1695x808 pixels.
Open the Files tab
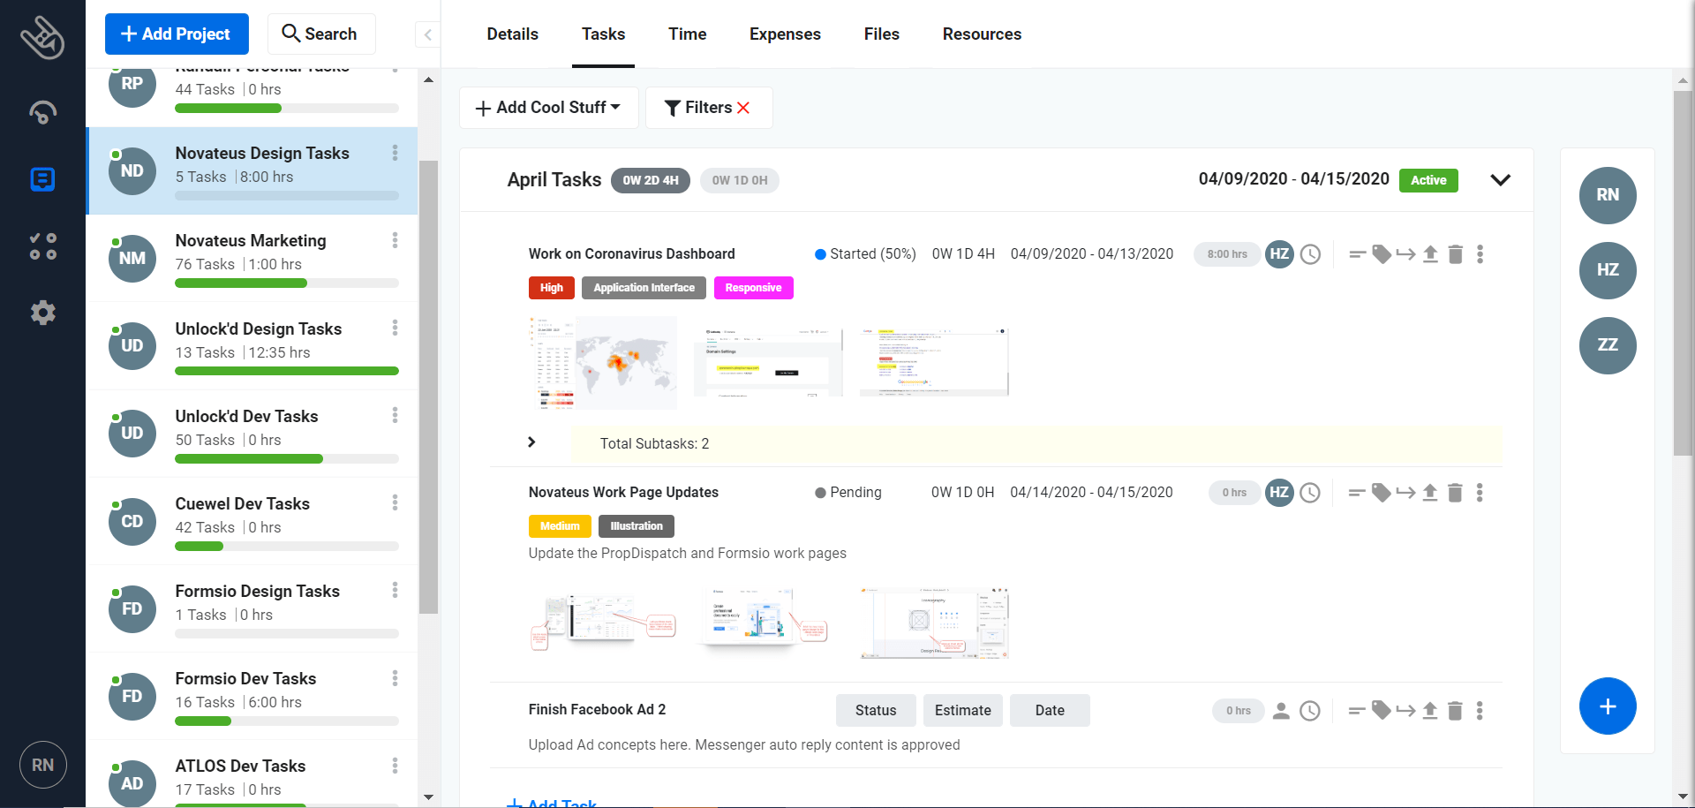[881, 34]
